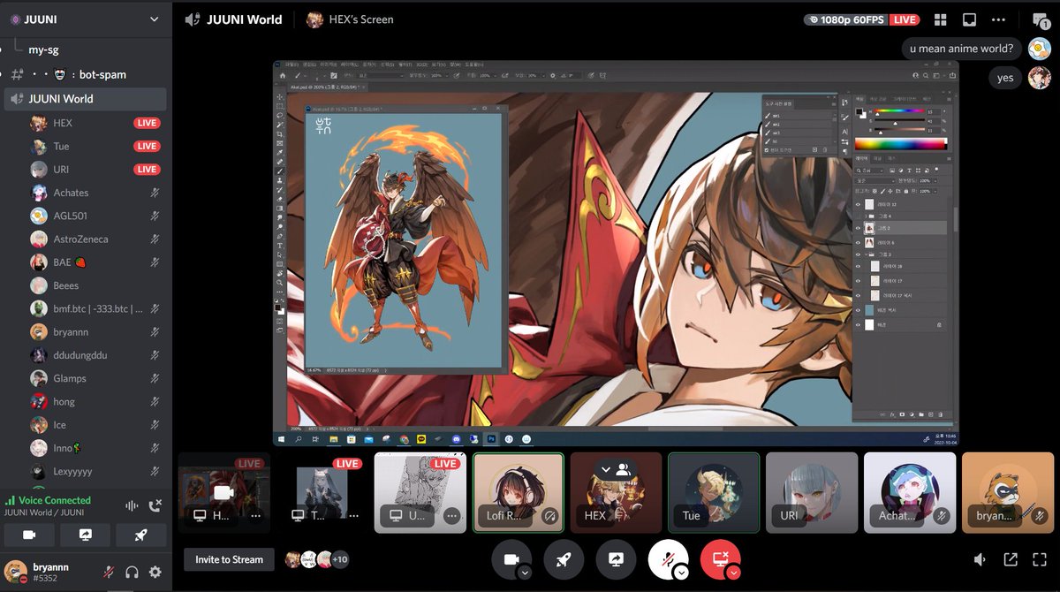Viewport: 1060px width, 592px height.
Task: Click the status icon on Lofi R... tile
Action: point(549,516)
